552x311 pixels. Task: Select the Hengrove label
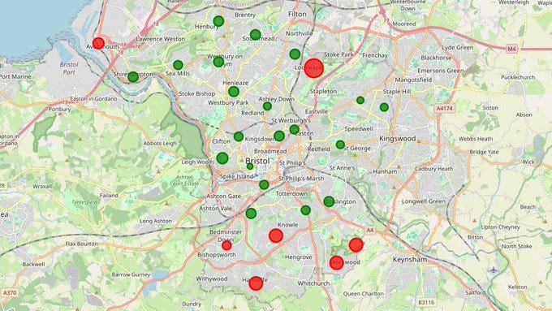(x=299, y=257)
